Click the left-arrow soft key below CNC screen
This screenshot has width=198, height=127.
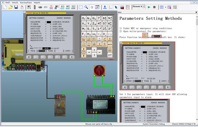(x=29, y=57)
